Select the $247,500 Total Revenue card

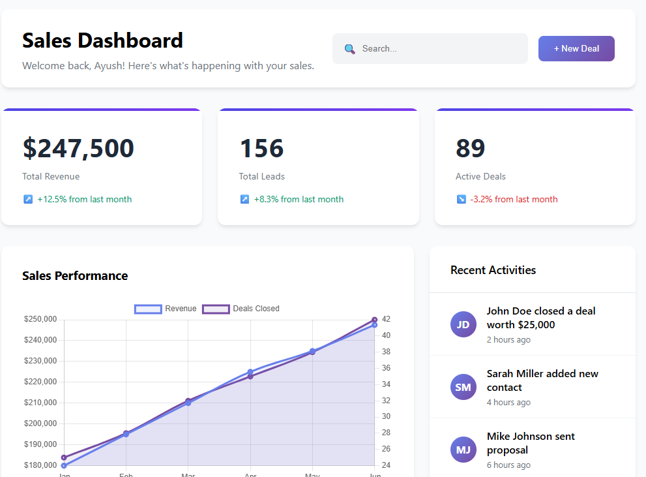coord(102,167)
